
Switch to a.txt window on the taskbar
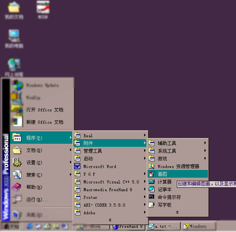tap(163, 226)
